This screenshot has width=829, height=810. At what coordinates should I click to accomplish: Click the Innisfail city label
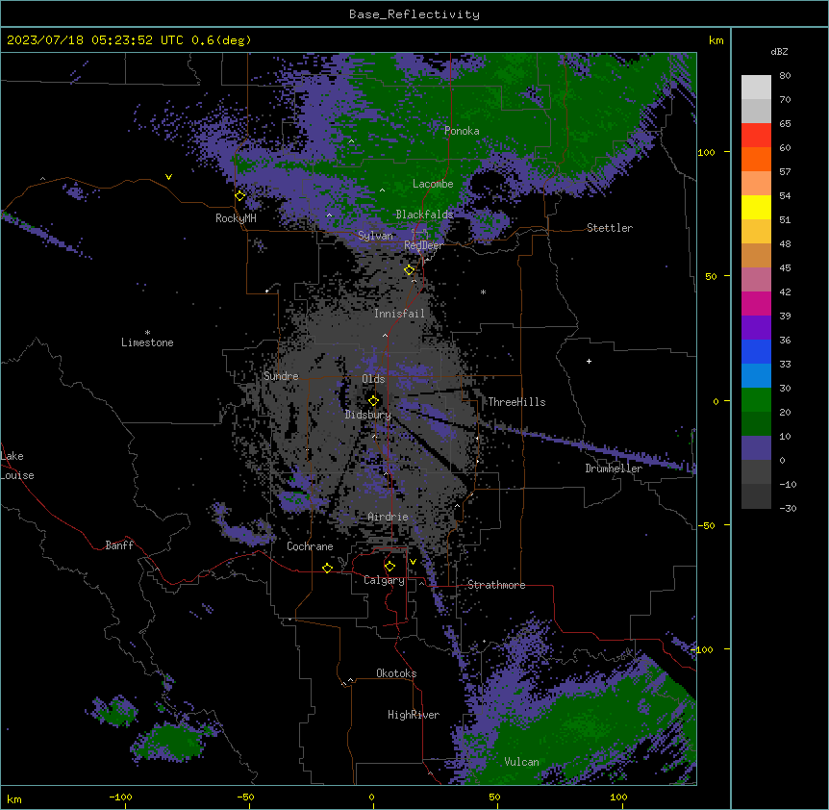399,314
